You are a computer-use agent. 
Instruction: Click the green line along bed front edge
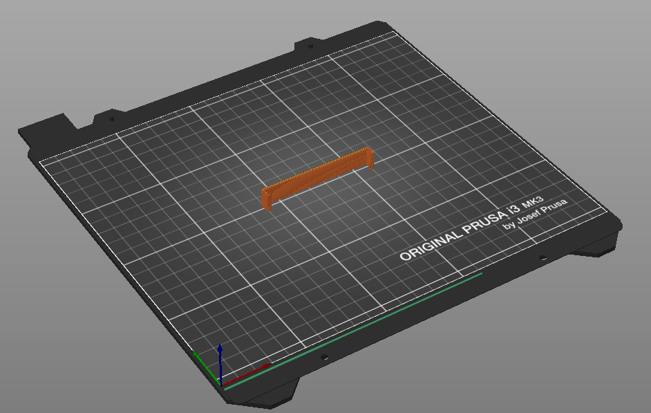pyautogui.click(x=352, y=331)
